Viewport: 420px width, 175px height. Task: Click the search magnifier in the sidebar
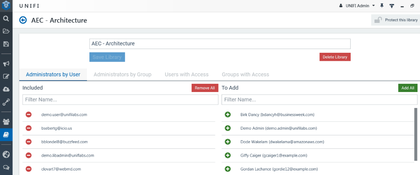tap(6, 18)
